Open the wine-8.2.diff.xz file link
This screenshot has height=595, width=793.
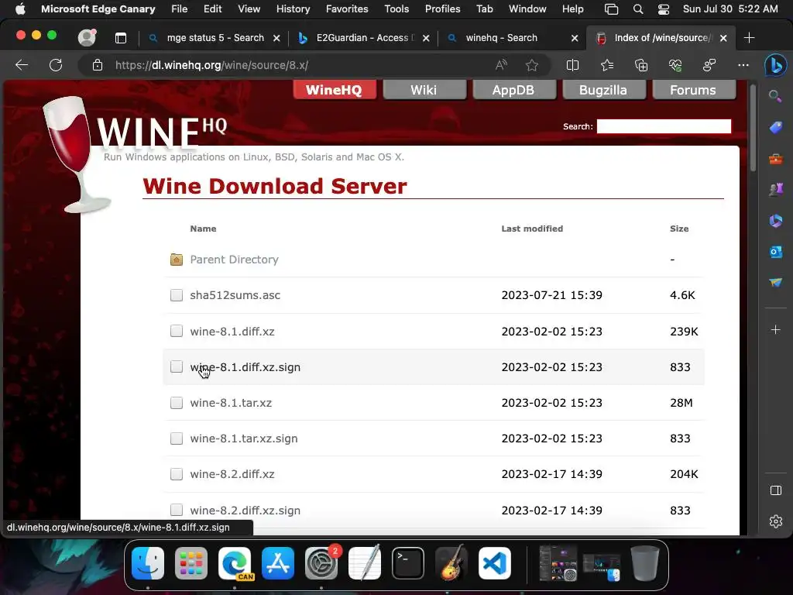(232, 474)
